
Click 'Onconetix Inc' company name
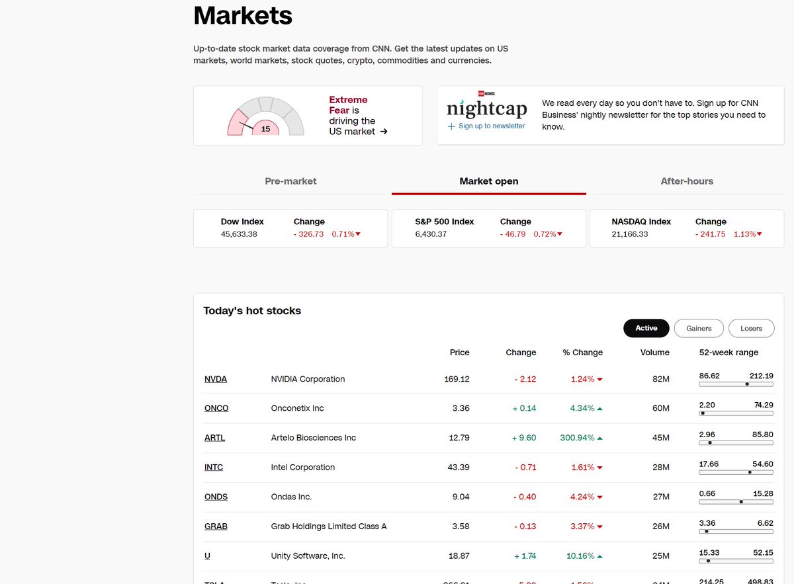click(x=298, y=408)
